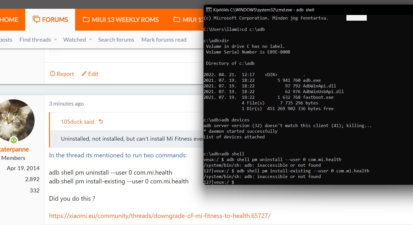Image resolution: width=413 pixels, height=225 pixels.
Task: Open katerpanne user profile name
Action: (x=14, y=149)
